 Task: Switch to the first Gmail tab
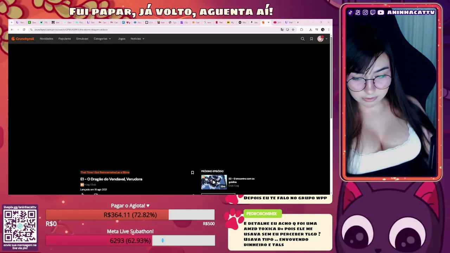tap(103, 22)
